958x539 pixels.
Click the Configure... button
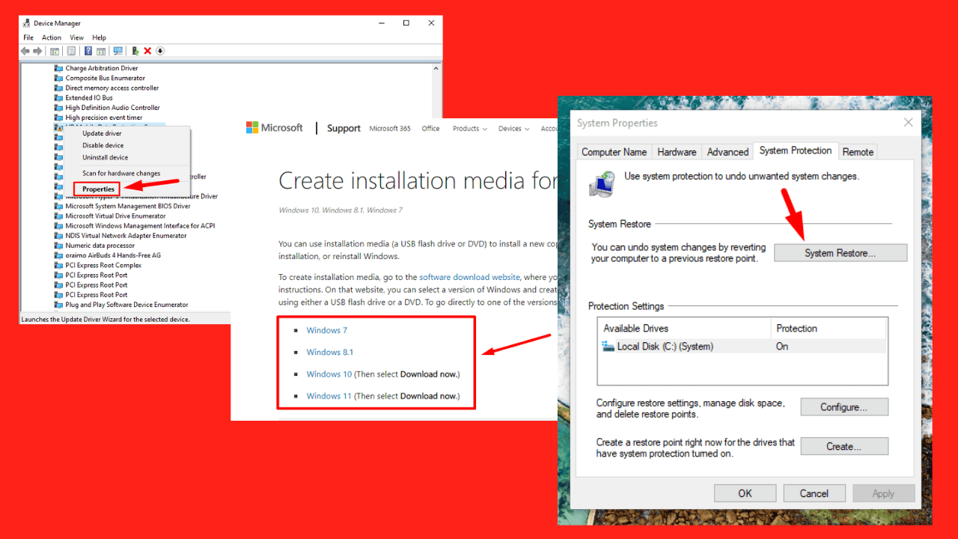click(x=843, y=407)
